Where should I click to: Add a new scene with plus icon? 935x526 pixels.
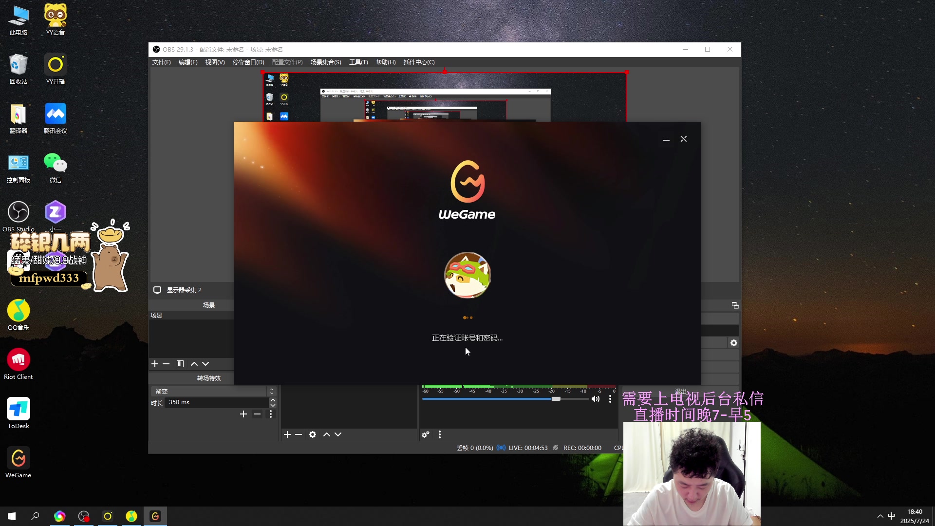pos(155,364)
